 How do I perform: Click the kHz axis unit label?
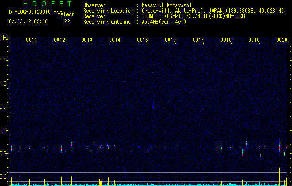click(4, 38)
